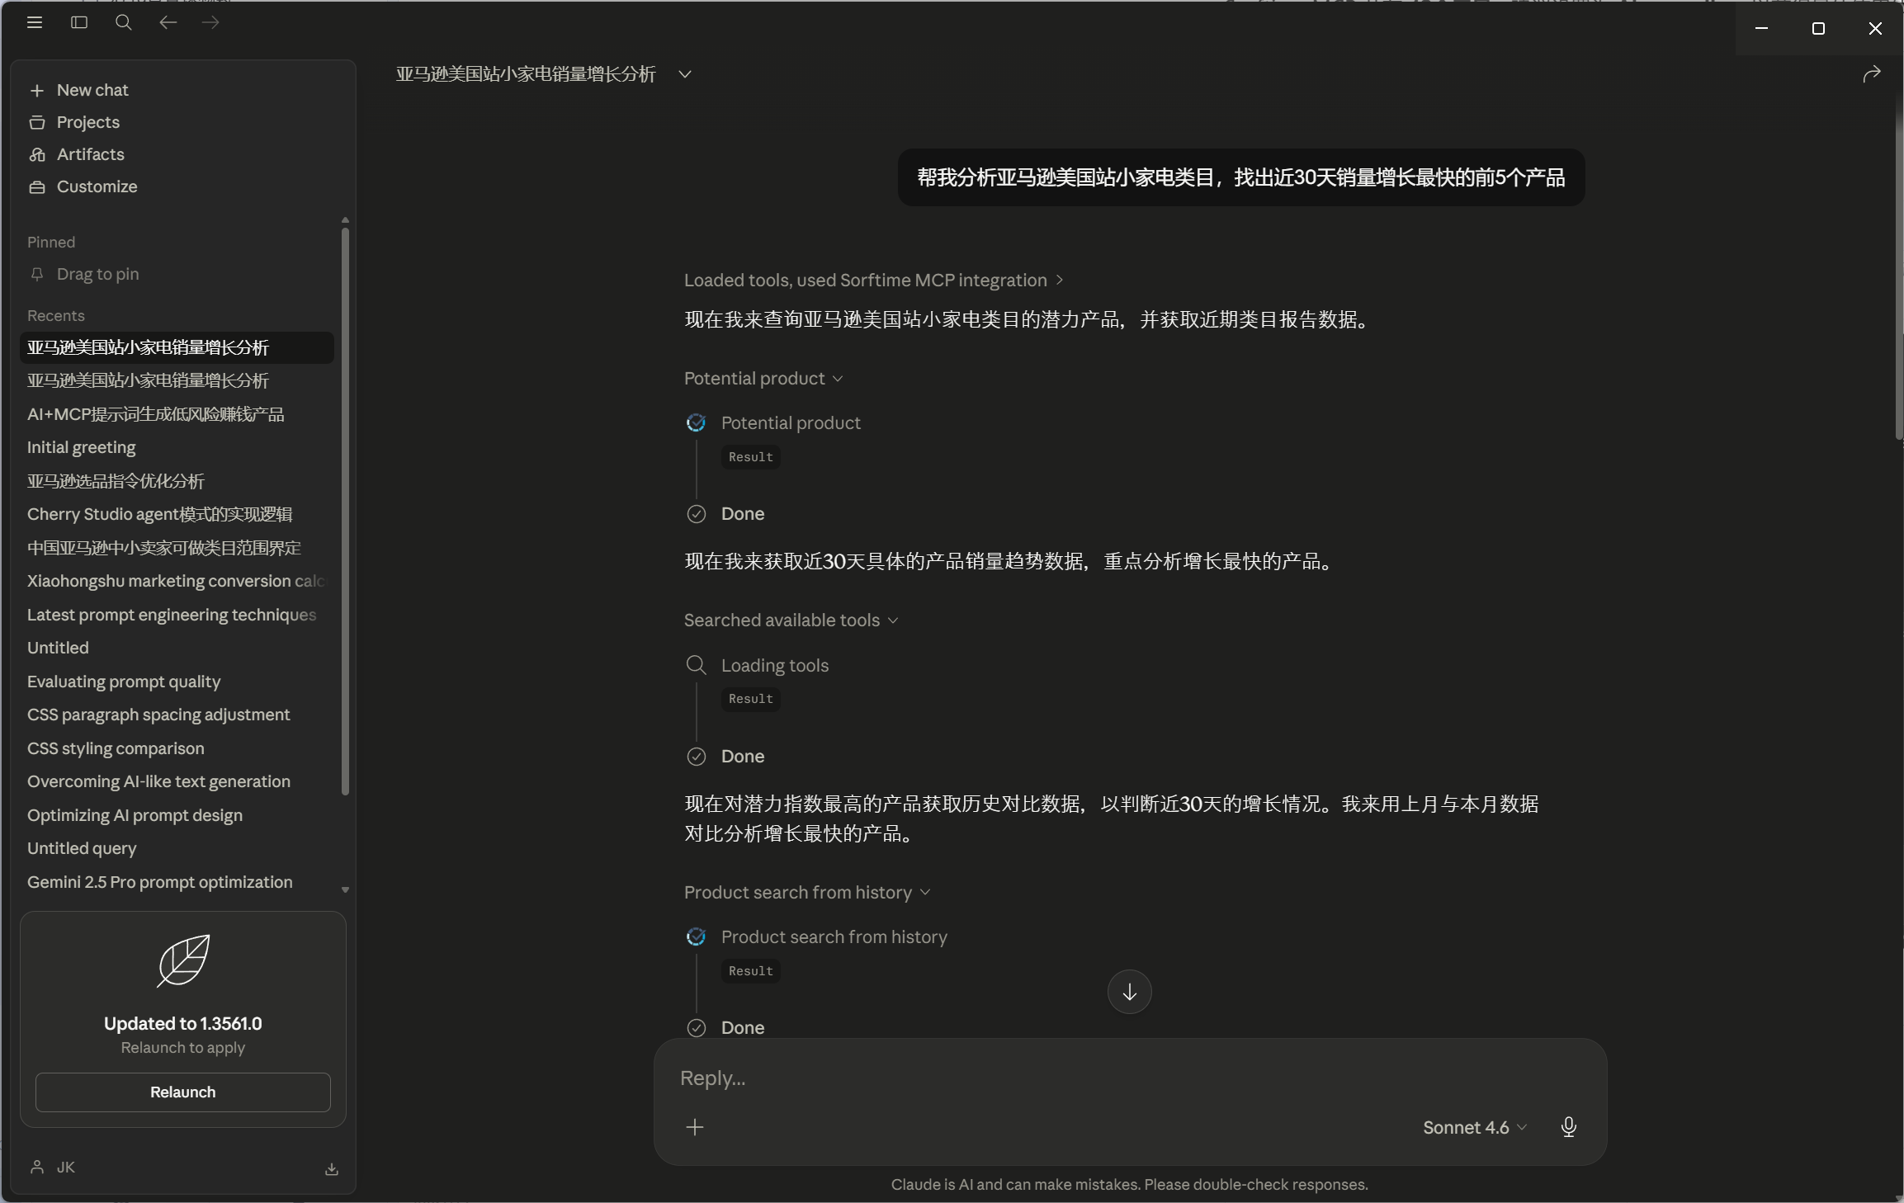Click the back navigation arrow
1904x1203 pixels.
tap(167, 22)
